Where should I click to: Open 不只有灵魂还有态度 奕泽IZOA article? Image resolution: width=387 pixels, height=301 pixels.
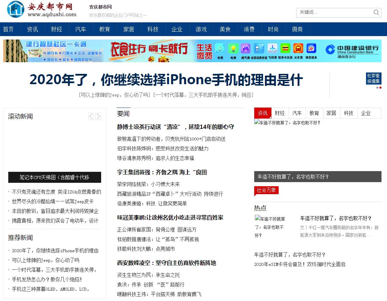click(x=56, y=192)
